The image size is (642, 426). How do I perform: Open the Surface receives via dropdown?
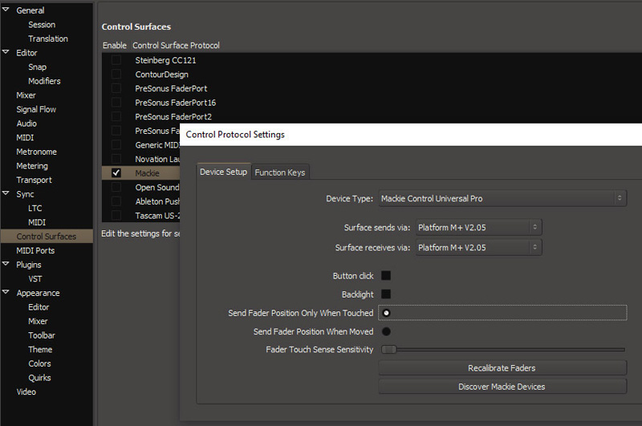[478, 248]
